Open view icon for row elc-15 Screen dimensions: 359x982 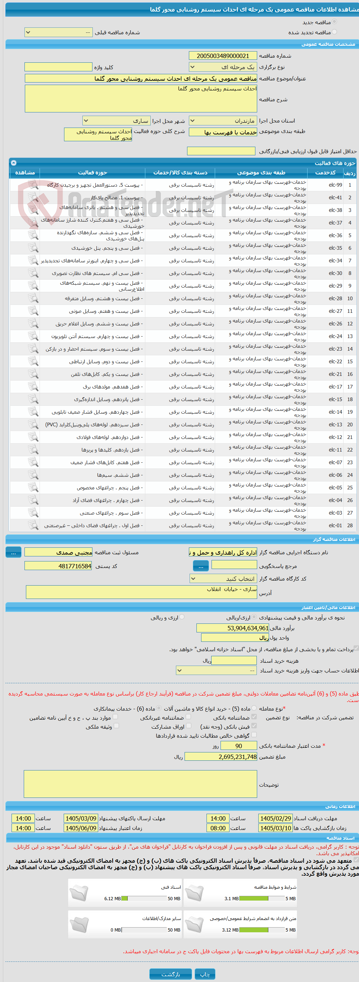[33, 399]
